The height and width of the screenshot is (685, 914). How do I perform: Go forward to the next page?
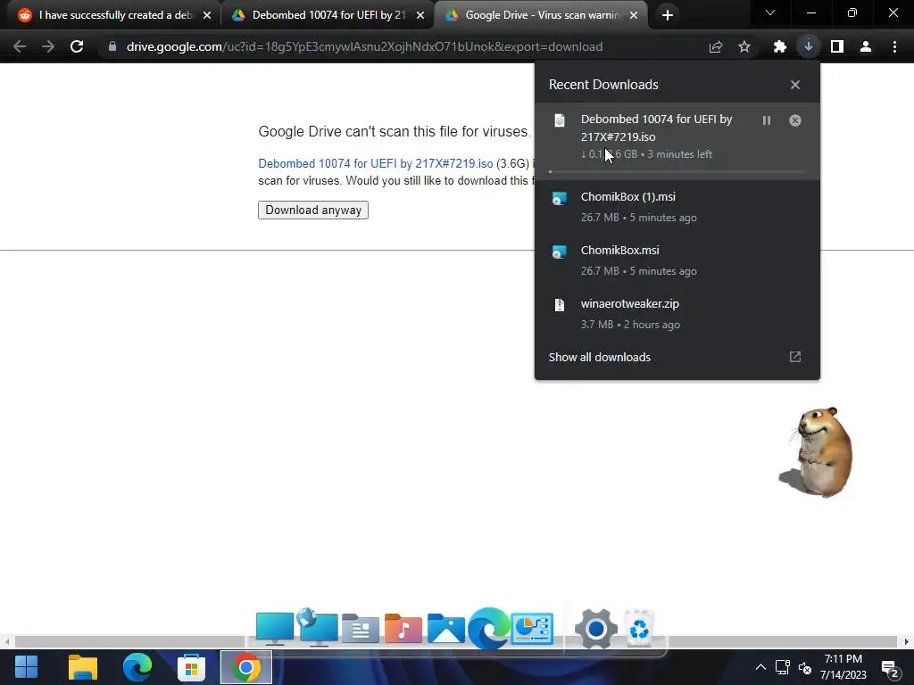pos(48,46)
